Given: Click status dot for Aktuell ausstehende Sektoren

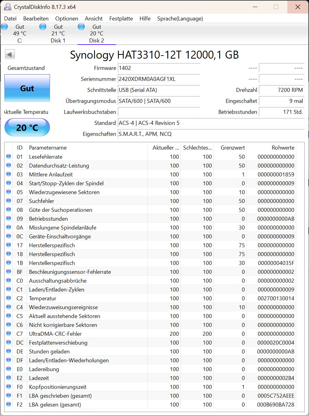Looking at the screenshot, I should pos(9,316).
